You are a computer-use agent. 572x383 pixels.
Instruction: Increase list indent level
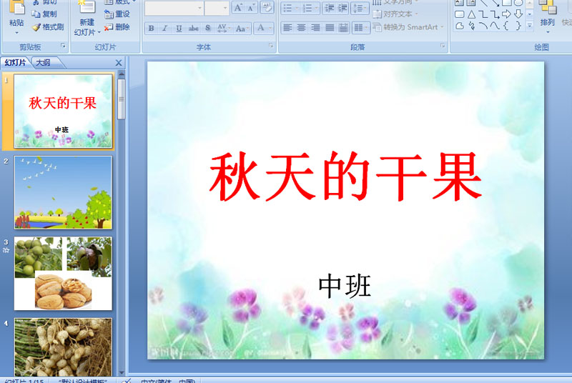click(342, 8)
